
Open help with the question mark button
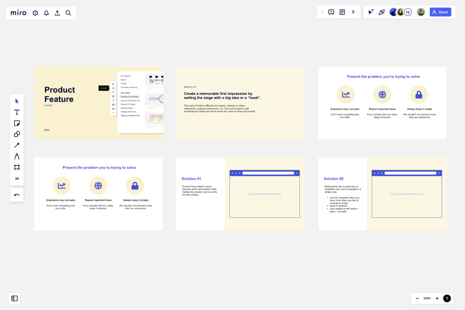pyautogui.click(x=447, y=298)
